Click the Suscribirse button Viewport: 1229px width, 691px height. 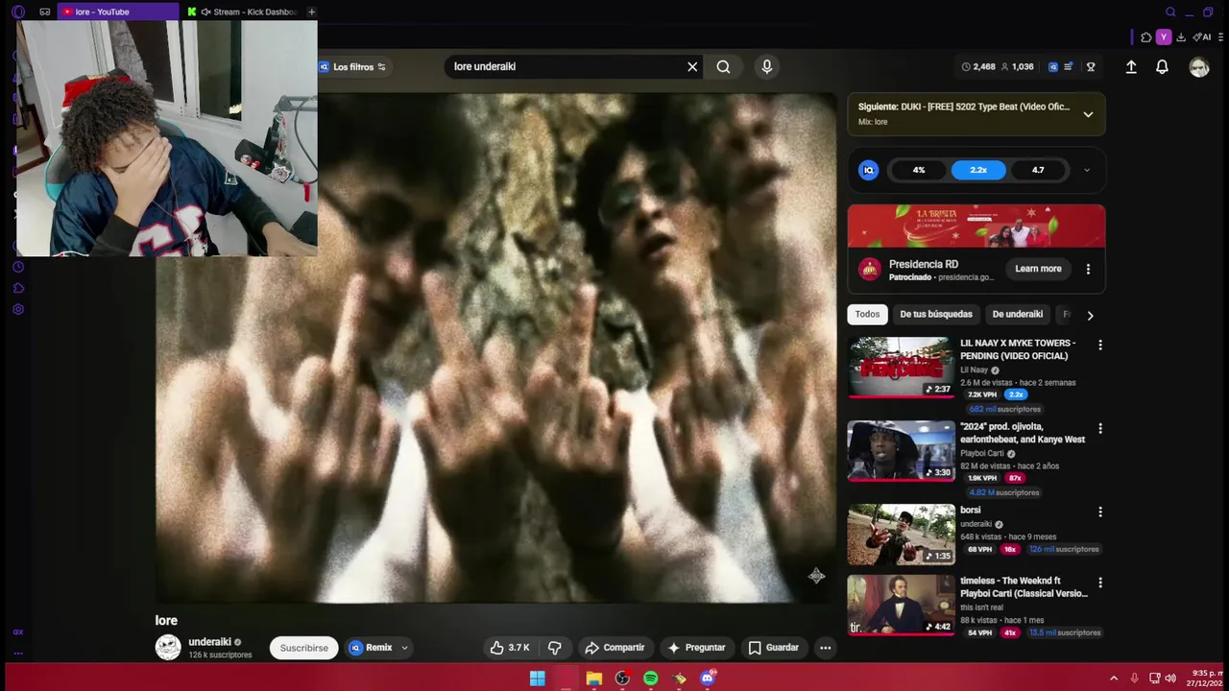tap(303, 648)
